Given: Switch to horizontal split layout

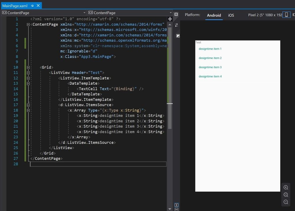Looking at the screenshot, I should [x=176, y=210].
